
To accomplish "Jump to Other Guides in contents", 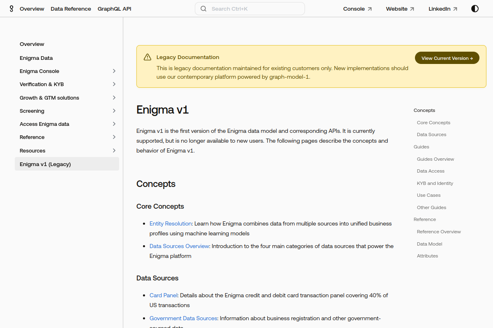I will 431,207.
